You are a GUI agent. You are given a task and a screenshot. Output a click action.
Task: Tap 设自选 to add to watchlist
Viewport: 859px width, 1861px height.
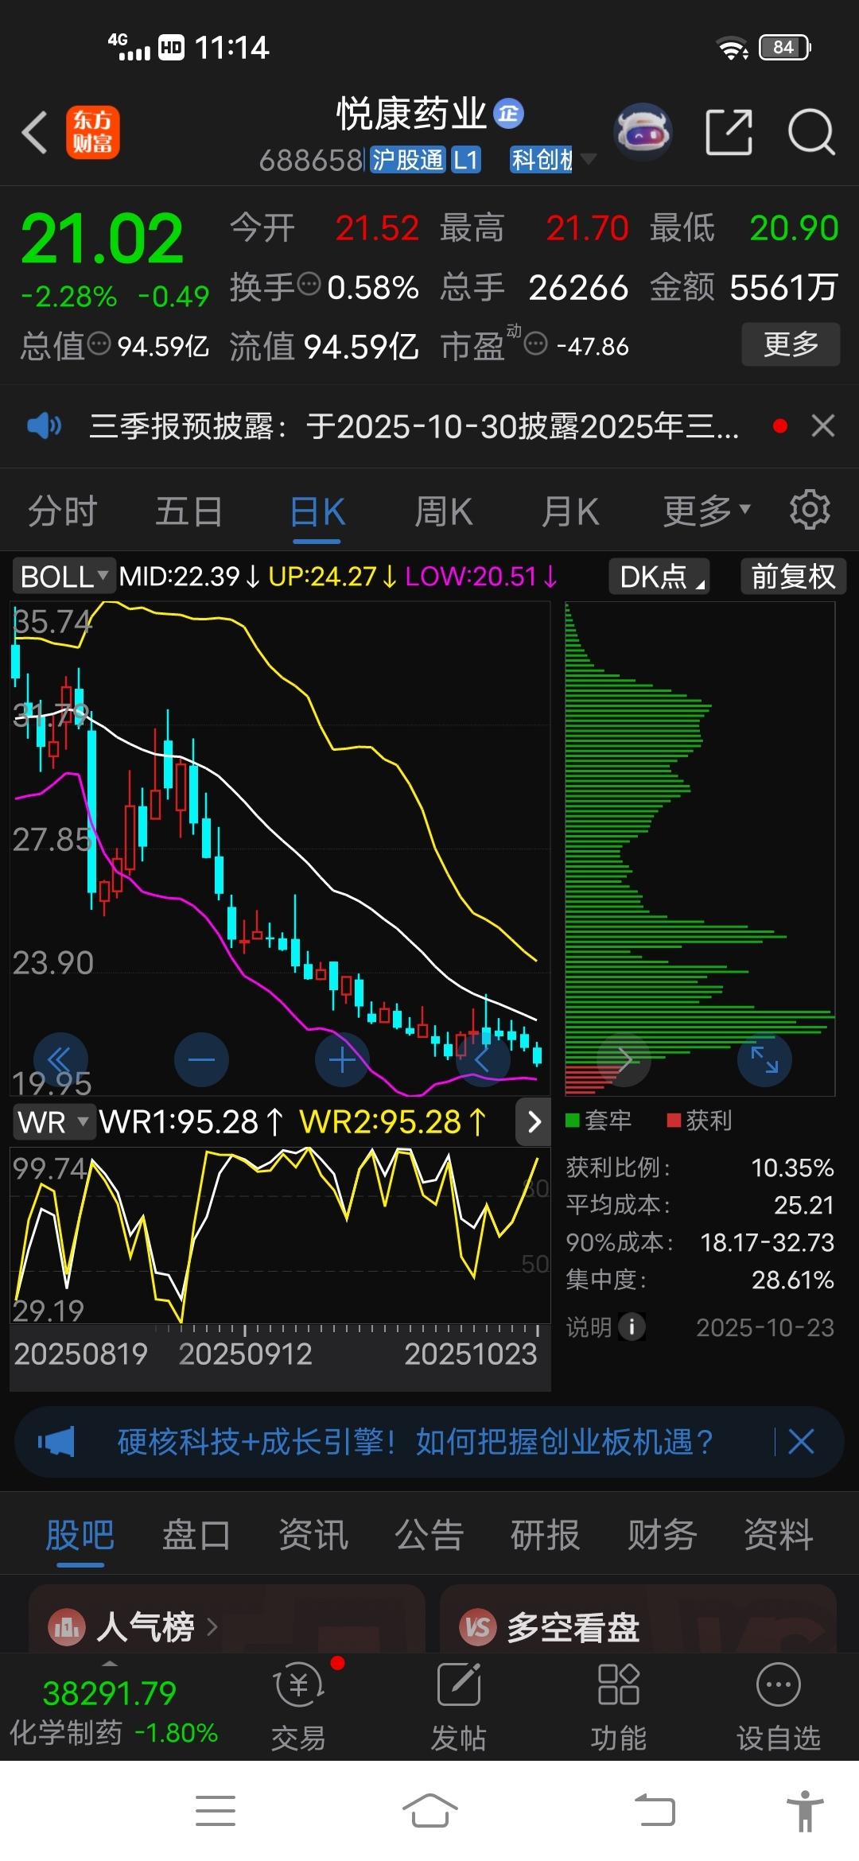(x=779, y=1707)
